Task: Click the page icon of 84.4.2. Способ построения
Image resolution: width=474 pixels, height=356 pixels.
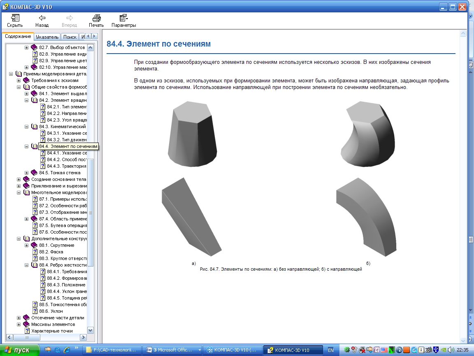Action: click(43, 159)
